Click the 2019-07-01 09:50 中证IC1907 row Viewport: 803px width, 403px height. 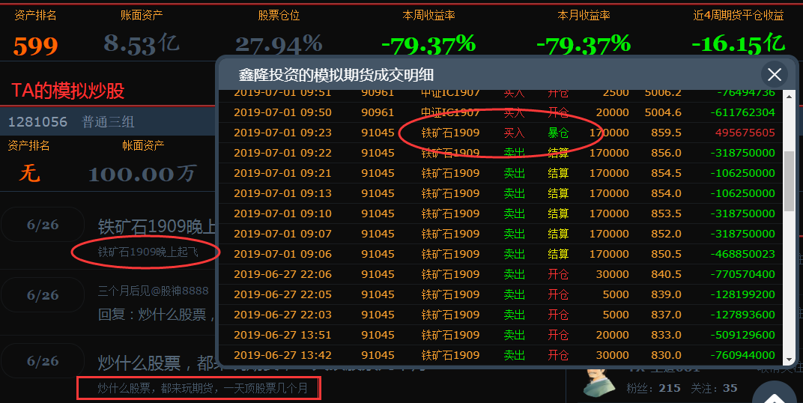tap(501, 112)
